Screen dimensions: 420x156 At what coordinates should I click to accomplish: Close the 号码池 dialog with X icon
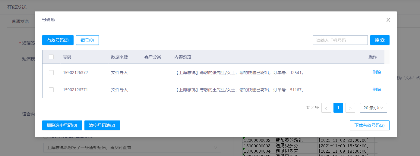[388, 20]
